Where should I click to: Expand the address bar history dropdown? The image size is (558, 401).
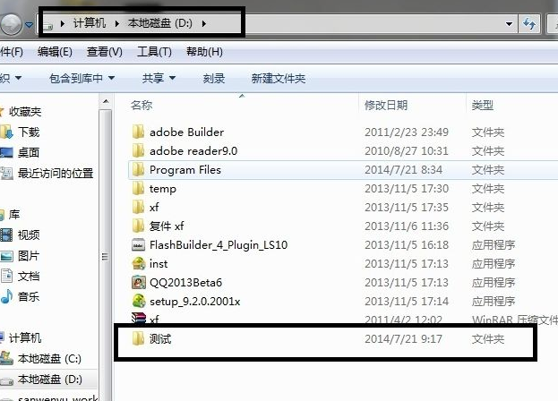pos(510,24)
